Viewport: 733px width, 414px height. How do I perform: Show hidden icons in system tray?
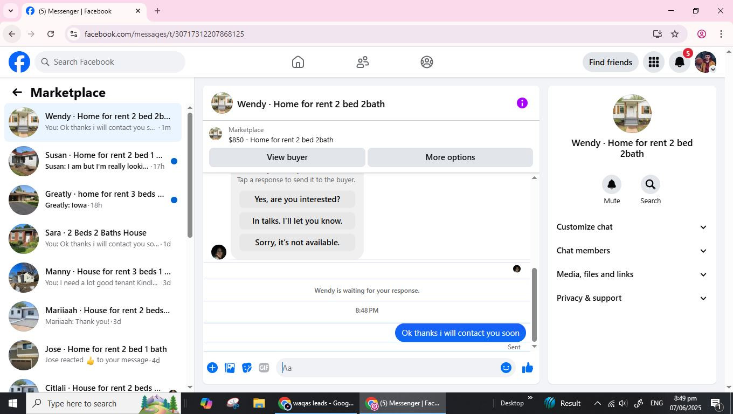597,403
